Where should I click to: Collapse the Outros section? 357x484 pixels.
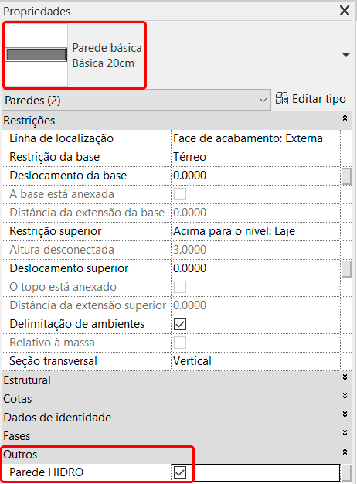point(345,452)
